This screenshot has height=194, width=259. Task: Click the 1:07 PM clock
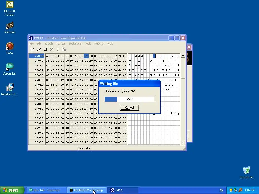coord(250,190)
